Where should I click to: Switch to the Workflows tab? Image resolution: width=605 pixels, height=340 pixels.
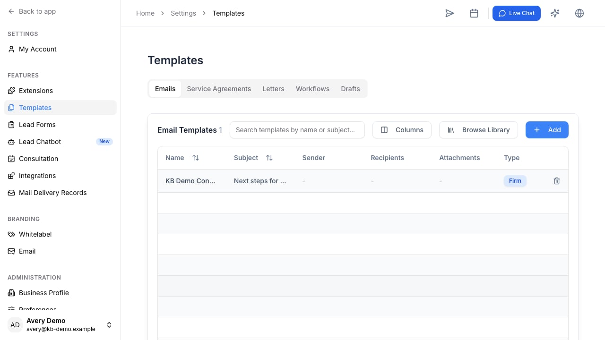click(312, 89)
